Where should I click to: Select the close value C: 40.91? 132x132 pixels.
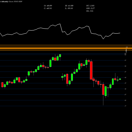pos(48,8)
